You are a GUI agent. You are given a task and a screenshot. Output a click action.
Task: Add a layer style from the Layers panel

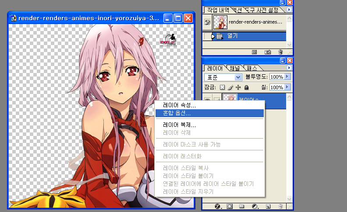216,205
